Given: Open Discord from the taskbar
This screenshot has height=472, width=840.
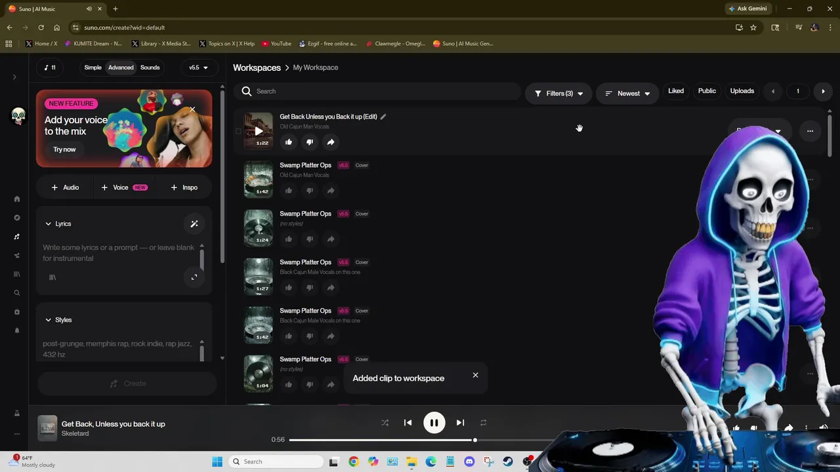Looking at the screenshot, I should (x=469, y=462).
